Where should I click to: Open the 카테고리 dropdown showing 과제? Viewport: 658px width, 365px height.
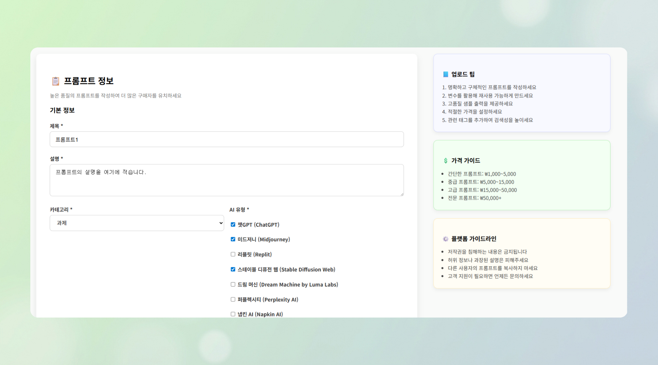click(137, 223)
